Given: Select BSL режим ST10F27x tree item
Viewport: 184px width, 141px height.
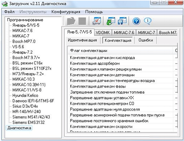Looking at the screenshot, I should point(32,69).
